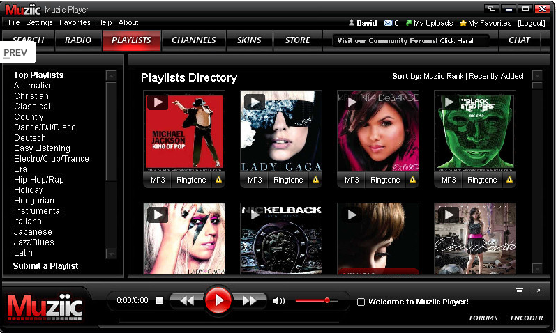Image resolution: width=556 pixels, height=333 pixels.
Task: Open My Uploads from the header
Action: pos(430,23)
